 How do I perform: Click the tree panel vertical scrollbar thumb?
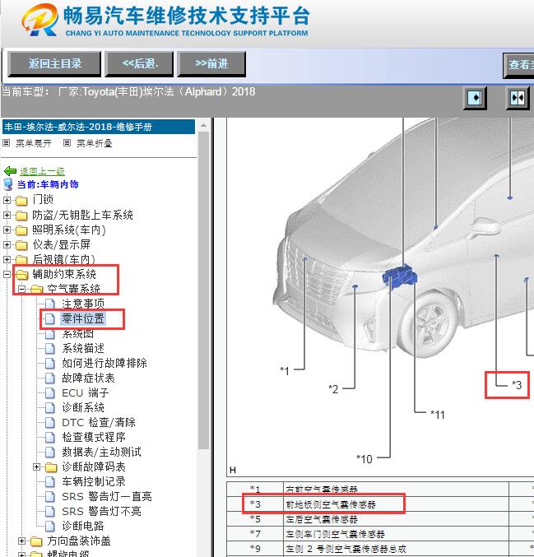(203, 290)
